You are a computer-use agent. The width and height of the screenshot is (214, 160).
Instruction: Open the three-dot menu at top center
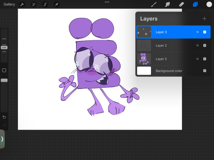107,2
